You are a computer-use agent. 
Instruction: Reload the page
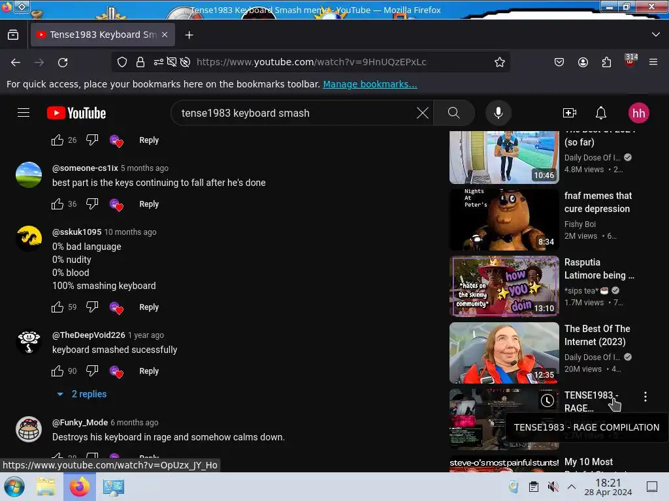click(x=63, y=62)
